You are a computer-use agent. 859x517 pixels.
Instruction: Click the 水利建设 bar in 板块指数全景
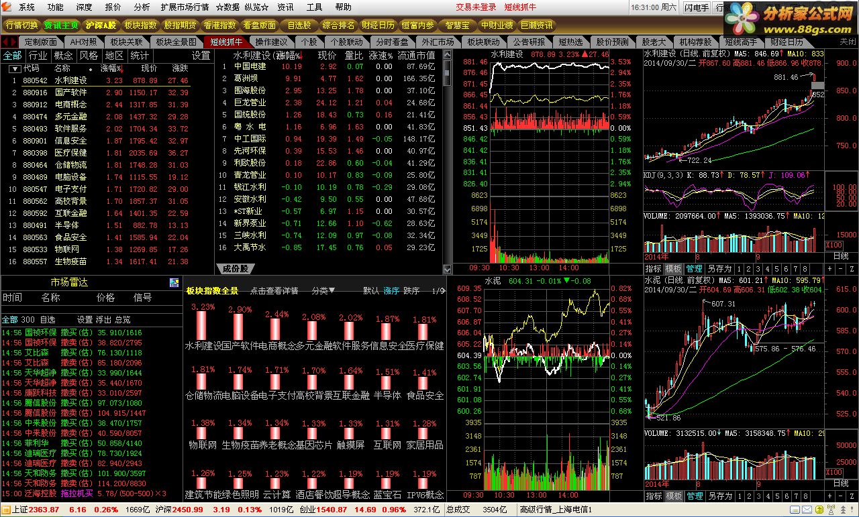point(203,325)
